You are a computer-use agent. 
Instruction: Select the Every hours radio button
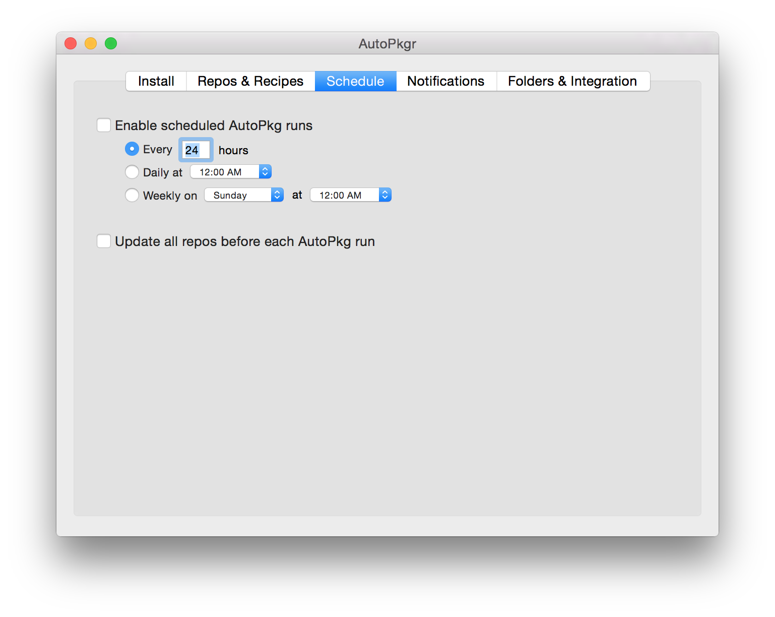(132, 149)
